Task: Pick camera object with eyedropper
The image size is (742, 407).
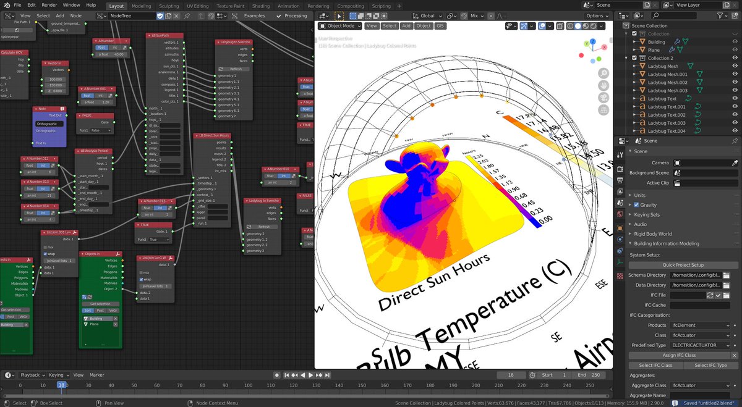Action: coord(735,162)
